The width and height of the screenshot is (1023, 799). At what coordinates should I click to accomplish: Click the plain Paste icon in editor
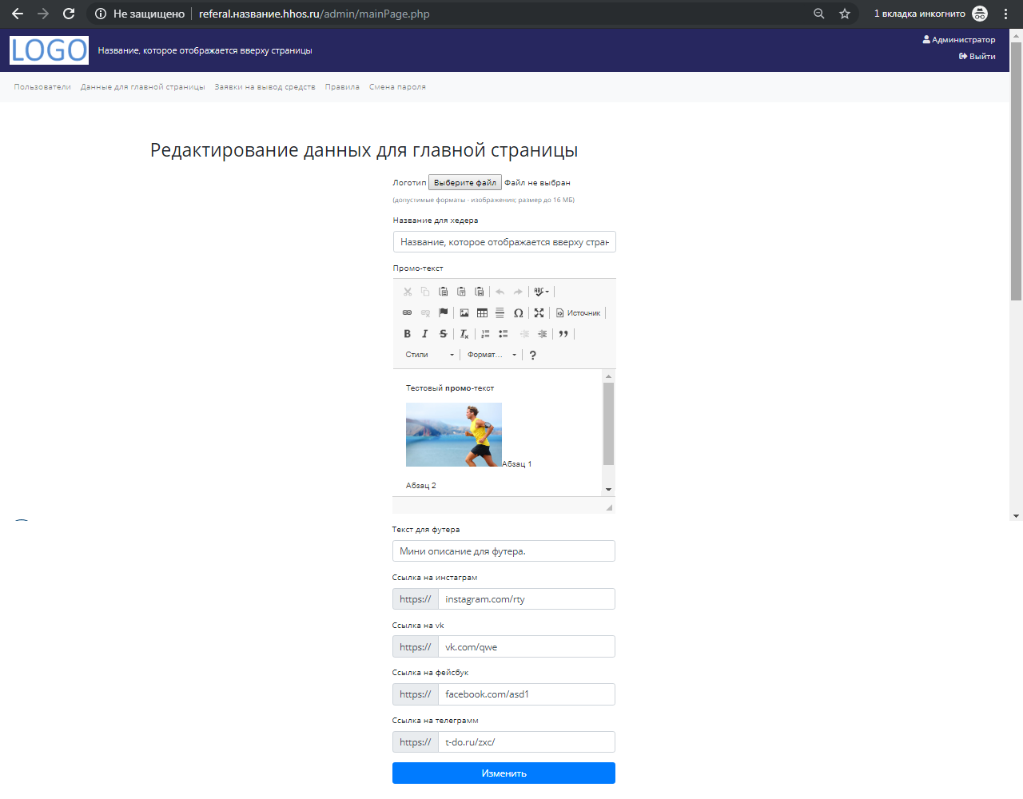(x=444, y=292)
